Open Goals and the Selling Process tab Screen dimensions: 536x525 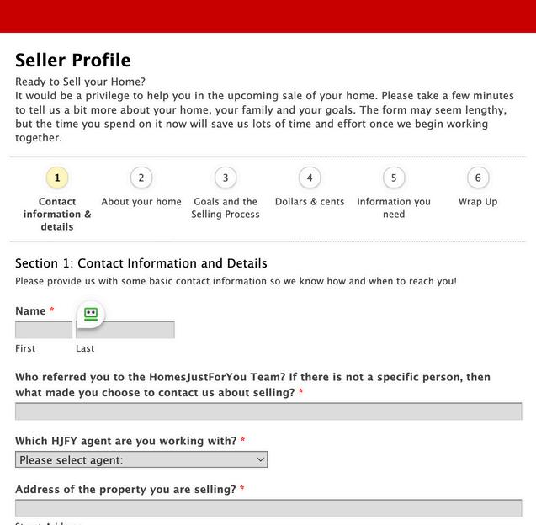[x=226, y=208]
